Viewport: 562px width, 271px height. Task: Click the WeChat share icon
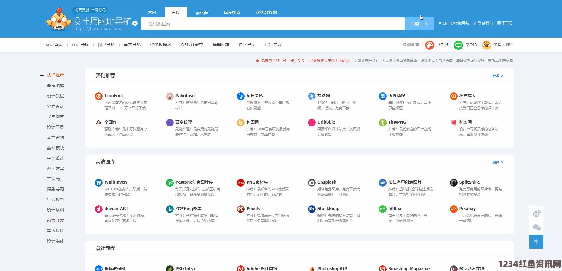[x=537, y=227]
